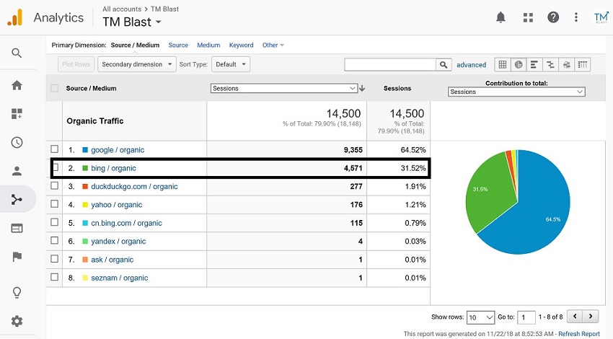Open the help question mark icon
613x339 pixels.
pos(553,17)
